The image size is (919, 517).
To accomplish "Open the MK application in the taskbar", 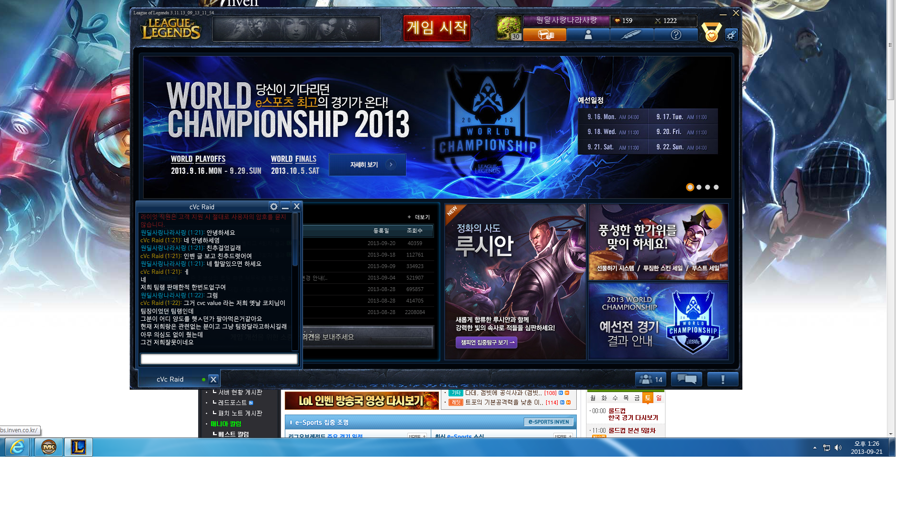I will [49, 447].
